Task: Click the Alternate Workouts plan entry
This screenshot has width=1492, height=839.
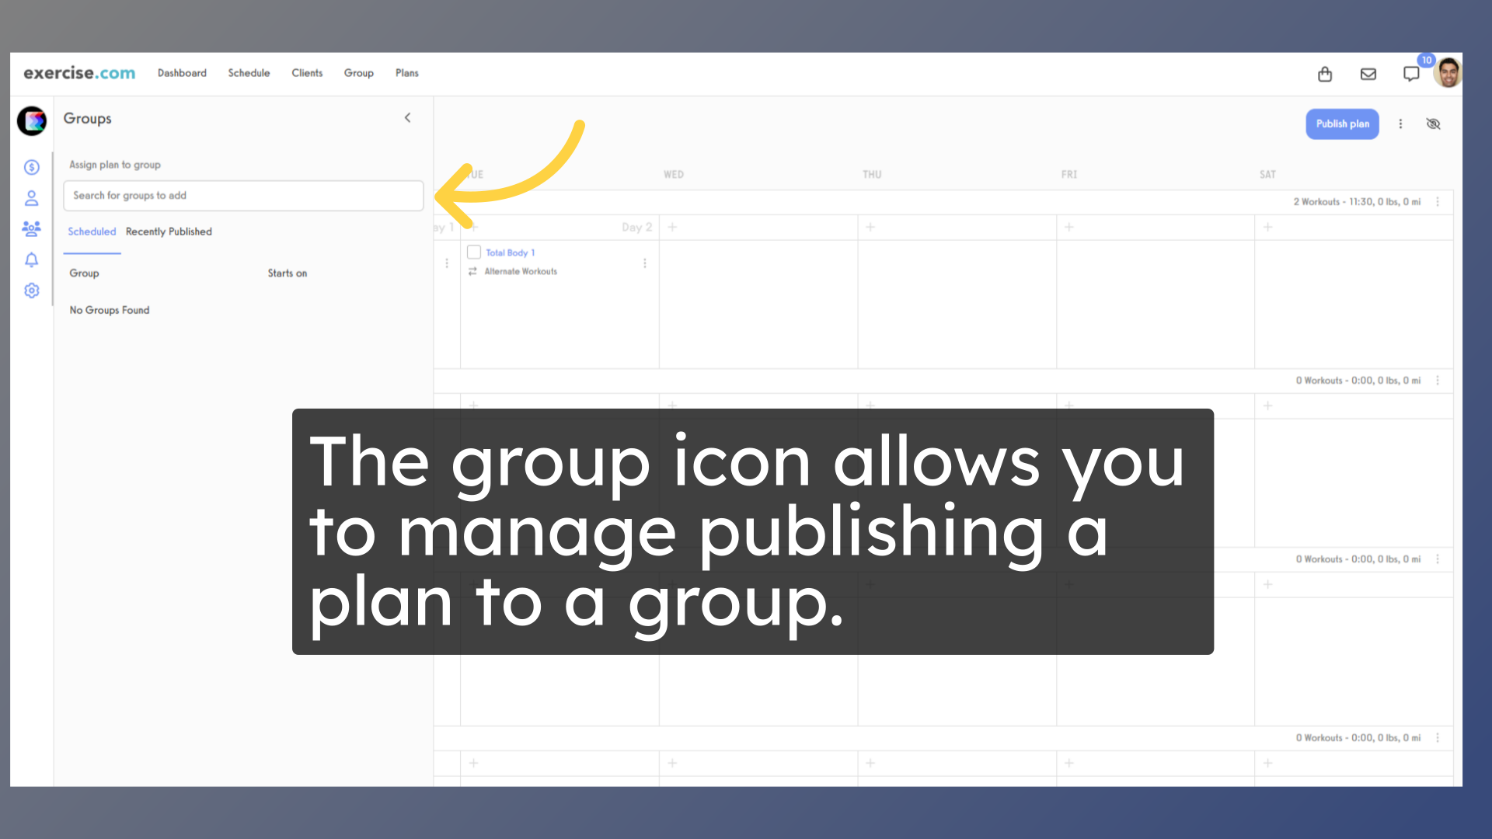Action: click(521, 271)
